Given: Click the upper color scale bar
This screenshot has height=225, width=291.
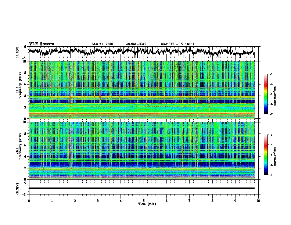Looking at the screenshot, I should 266,94.
